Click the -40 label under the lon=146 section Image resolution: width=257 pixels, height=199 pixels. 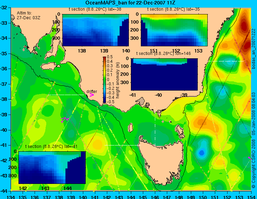click(x=158, y=95)
